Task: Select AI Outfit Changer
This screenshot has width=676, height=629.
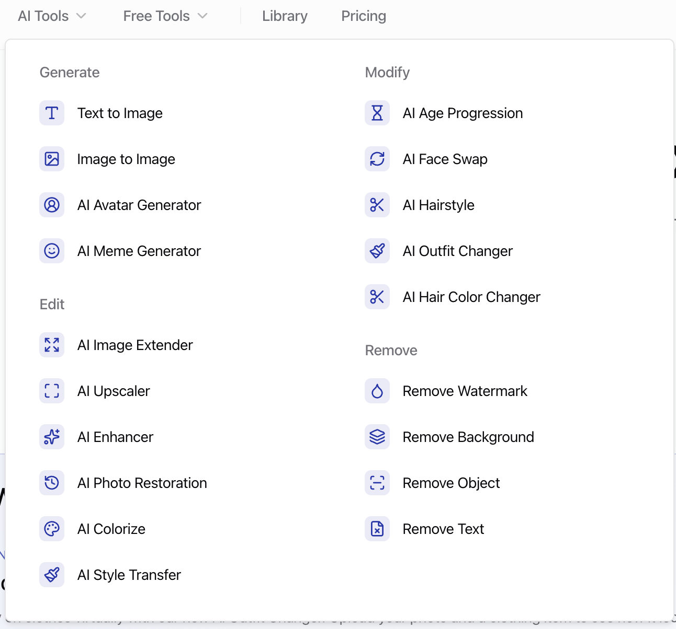Action: pos(457,251)
